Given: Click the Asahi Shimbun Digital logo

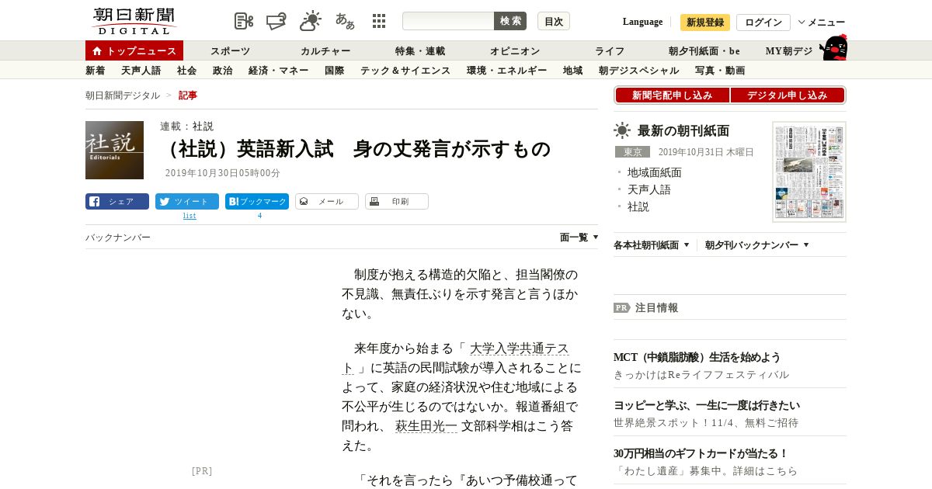Looking at the screenshot, I should (x=134, y=21).
